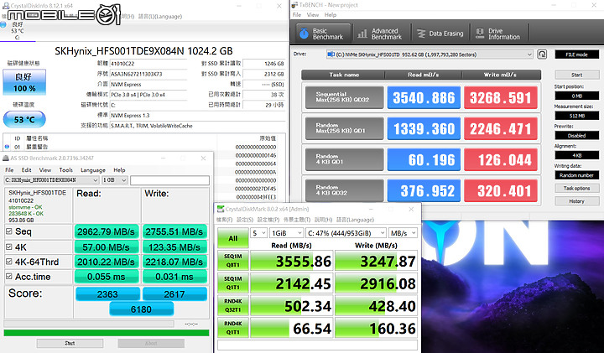Open History in TxBENCH
The image size is (604, 353).
tap(576, 201)
